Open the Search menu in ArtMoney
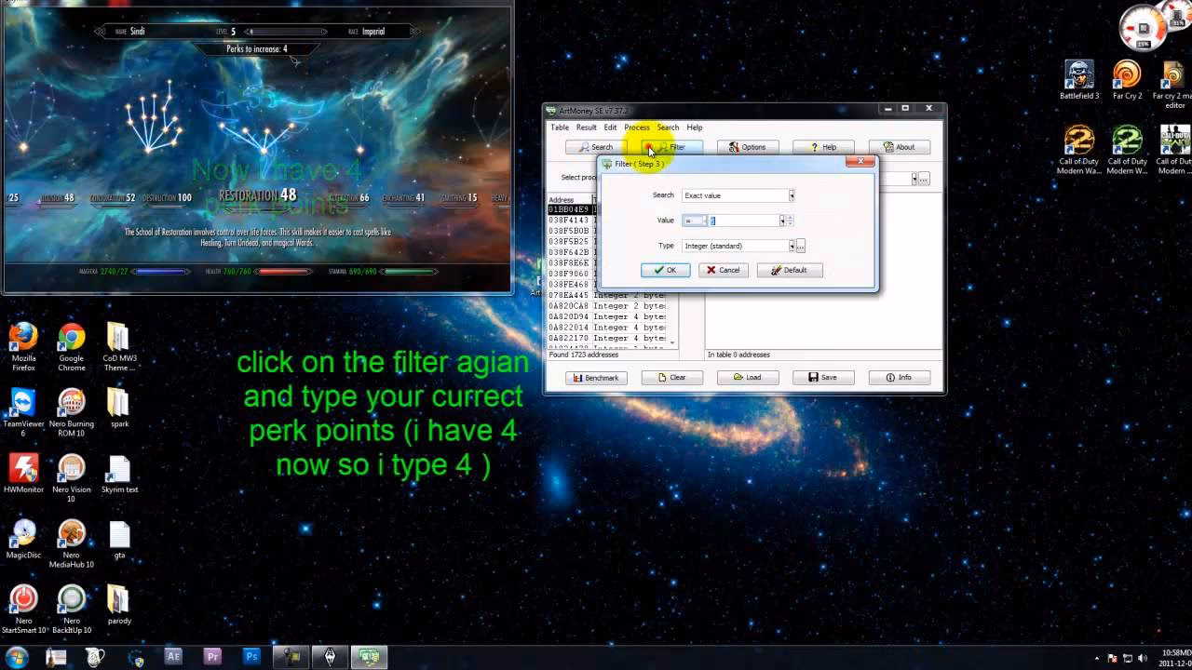Viewport: 1192px width, 670px height. pos(668,127)
